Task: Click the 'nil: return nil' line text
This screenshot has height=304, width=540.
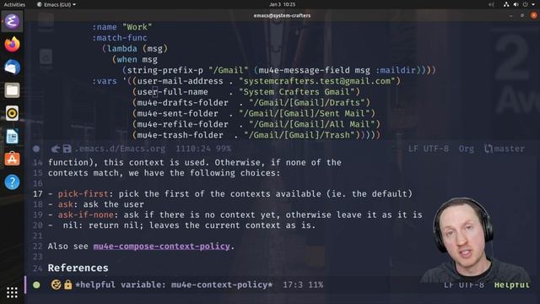Action: click(x=189, y=225)
